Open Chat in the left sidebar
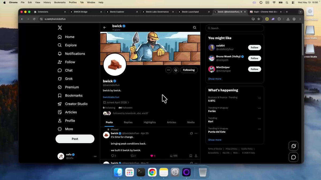The image size is (321, 180). (65, 70)
